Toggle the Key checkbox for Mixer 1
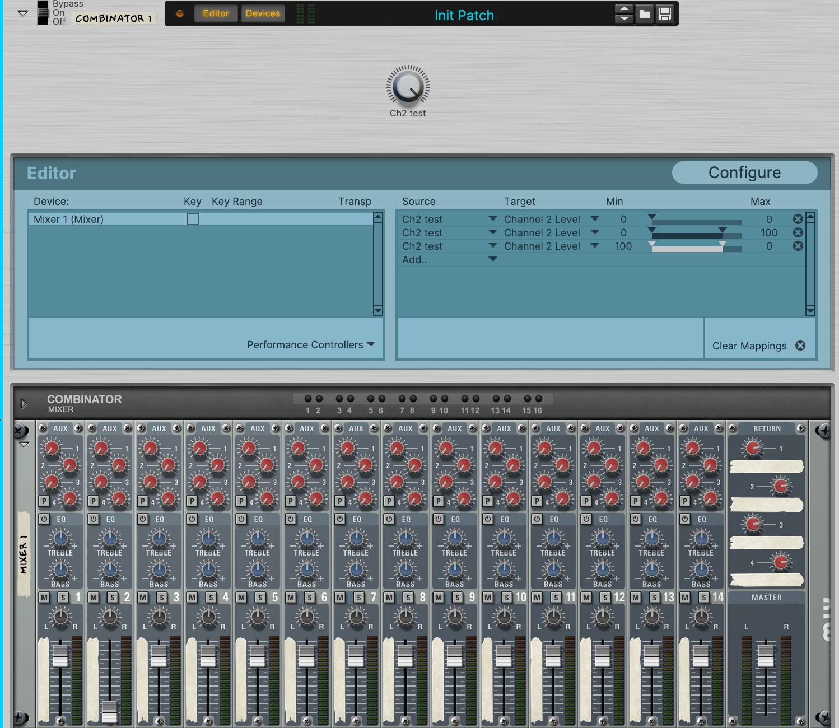The image size is (839, 728). 193,219
